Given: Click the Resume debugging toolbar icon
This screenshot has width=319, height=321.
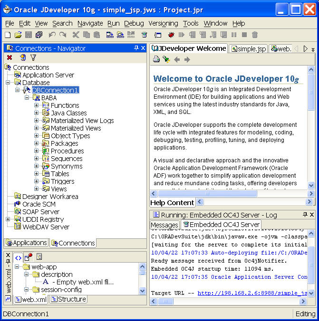Looking at the screenshot, I should pyautogui.click(x=182, y=35).
